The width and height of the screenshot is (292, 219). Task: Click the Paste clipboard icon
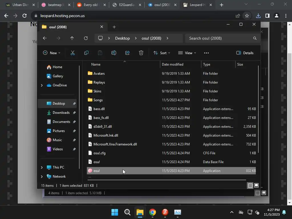[100, 53]
